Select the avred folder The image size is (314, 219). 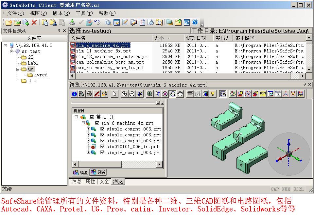pyautogui.click(x=41, y=75)
